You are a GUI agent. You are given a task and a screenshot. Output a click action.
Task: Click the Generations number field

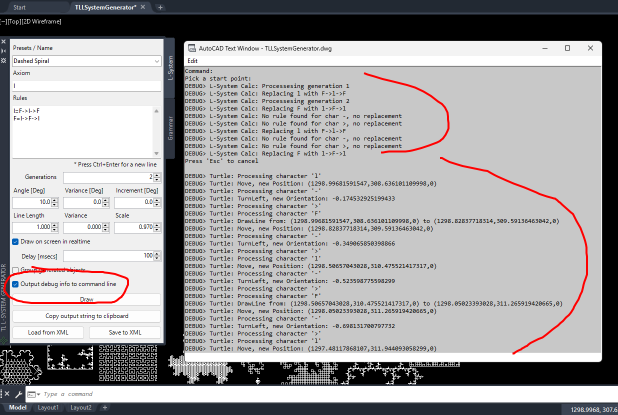[x=108, y=177]
